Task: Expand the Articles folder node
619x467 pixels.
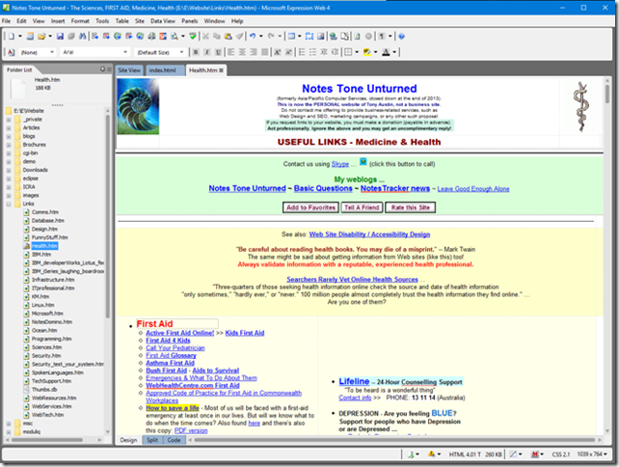Action: click(x=9, y=127)
